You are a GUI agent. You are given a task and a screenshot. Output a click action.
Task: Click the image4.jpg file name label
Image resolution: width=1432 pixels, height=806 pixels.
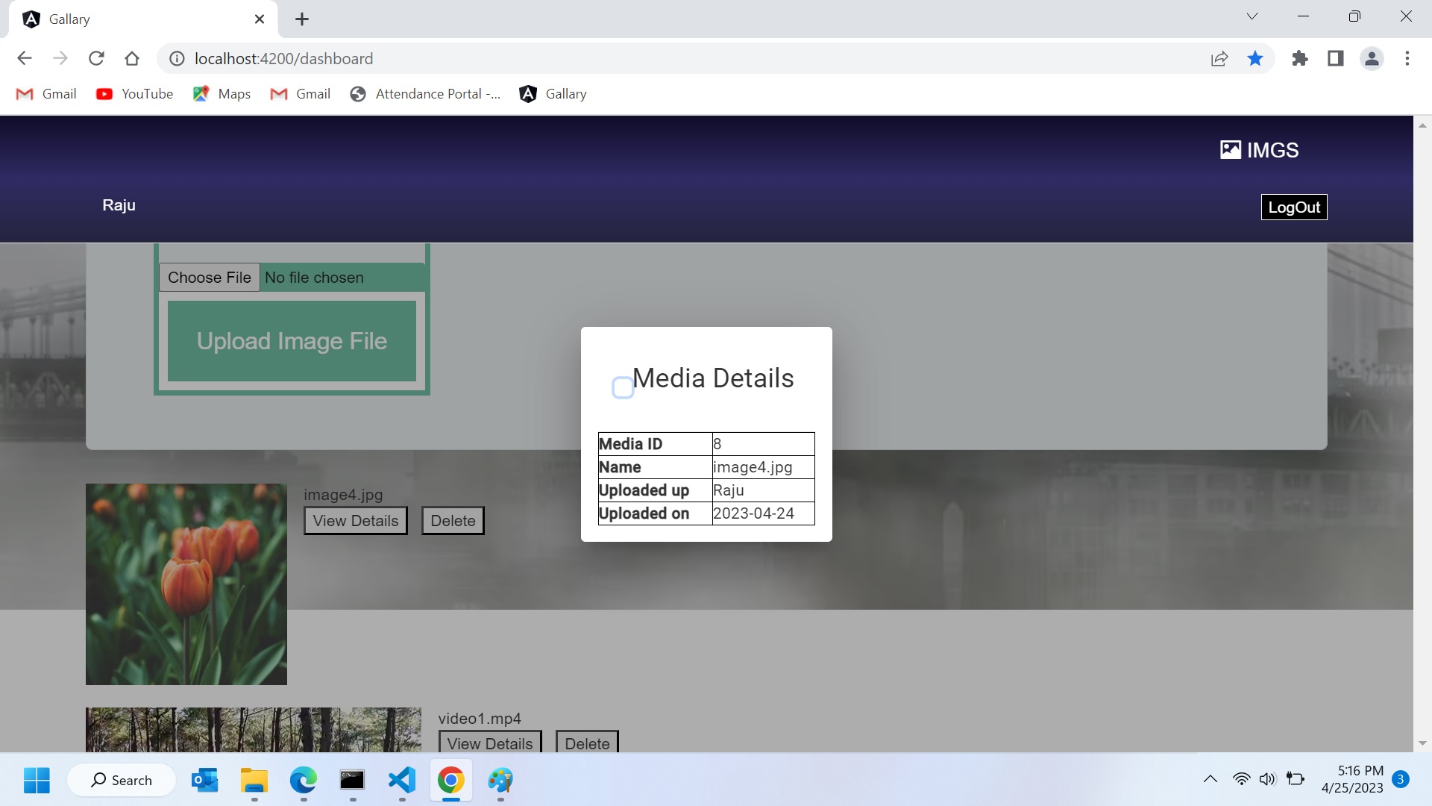pyautogui.click(x=343, y=495)
